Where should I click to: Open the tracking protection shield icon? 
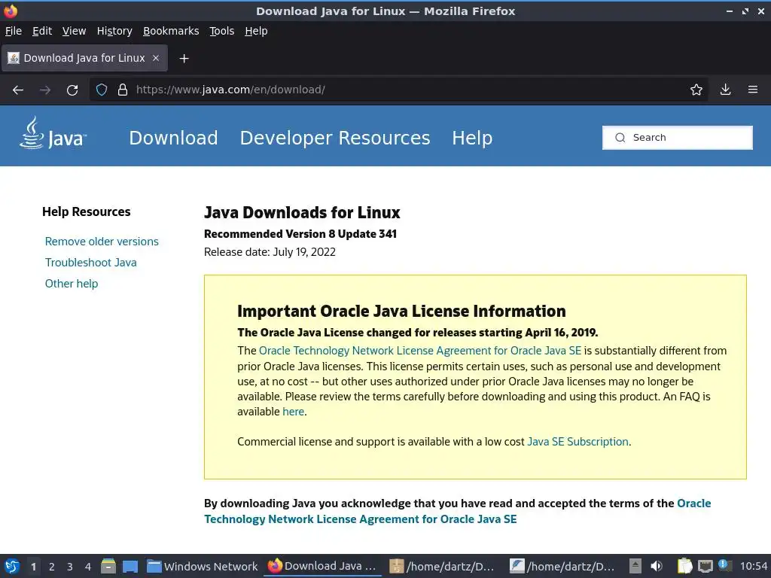click(102, 90)
